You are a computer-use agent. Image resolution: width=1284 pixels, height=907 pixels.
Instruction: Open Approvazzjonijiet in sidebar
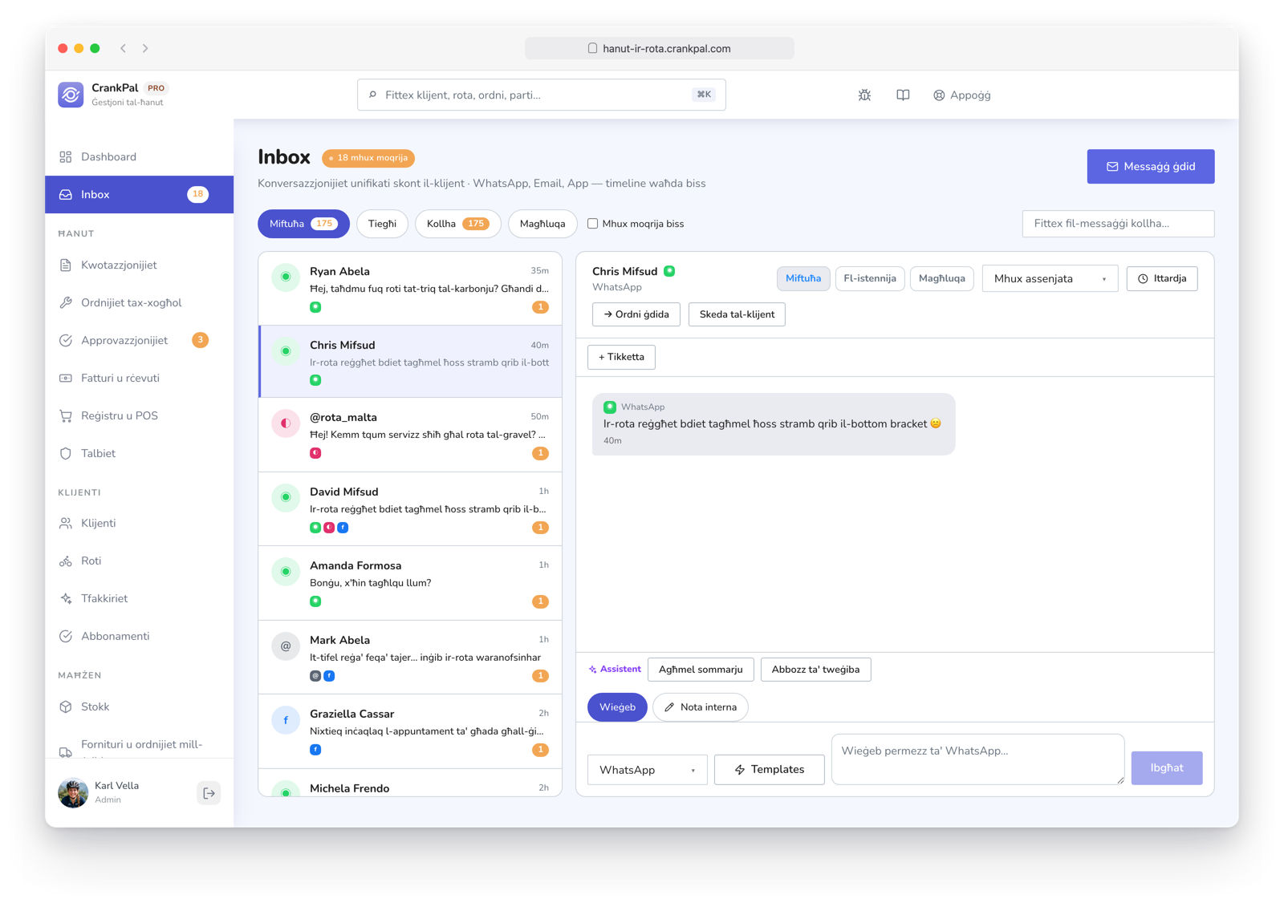[139, 340]
